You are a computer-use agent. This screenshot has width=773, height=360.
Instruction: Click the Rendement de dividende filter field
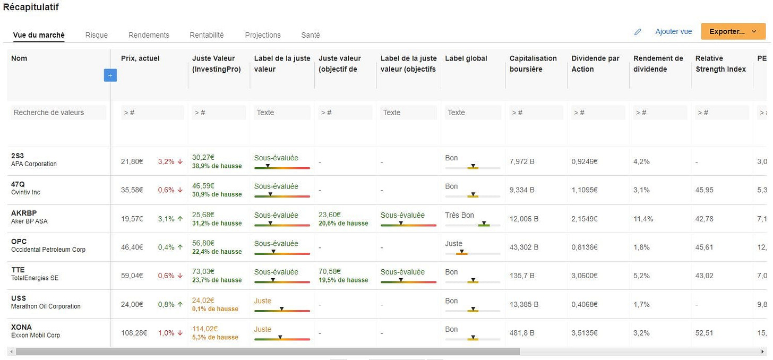pos(660,113)
